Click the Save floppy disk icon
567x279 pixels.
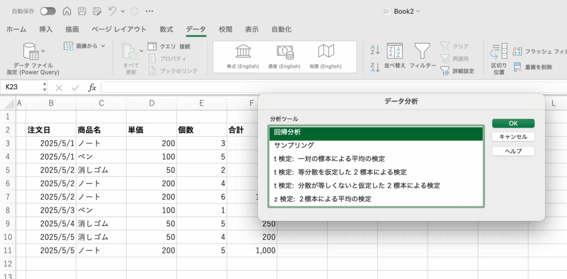(x=82, y=11)
